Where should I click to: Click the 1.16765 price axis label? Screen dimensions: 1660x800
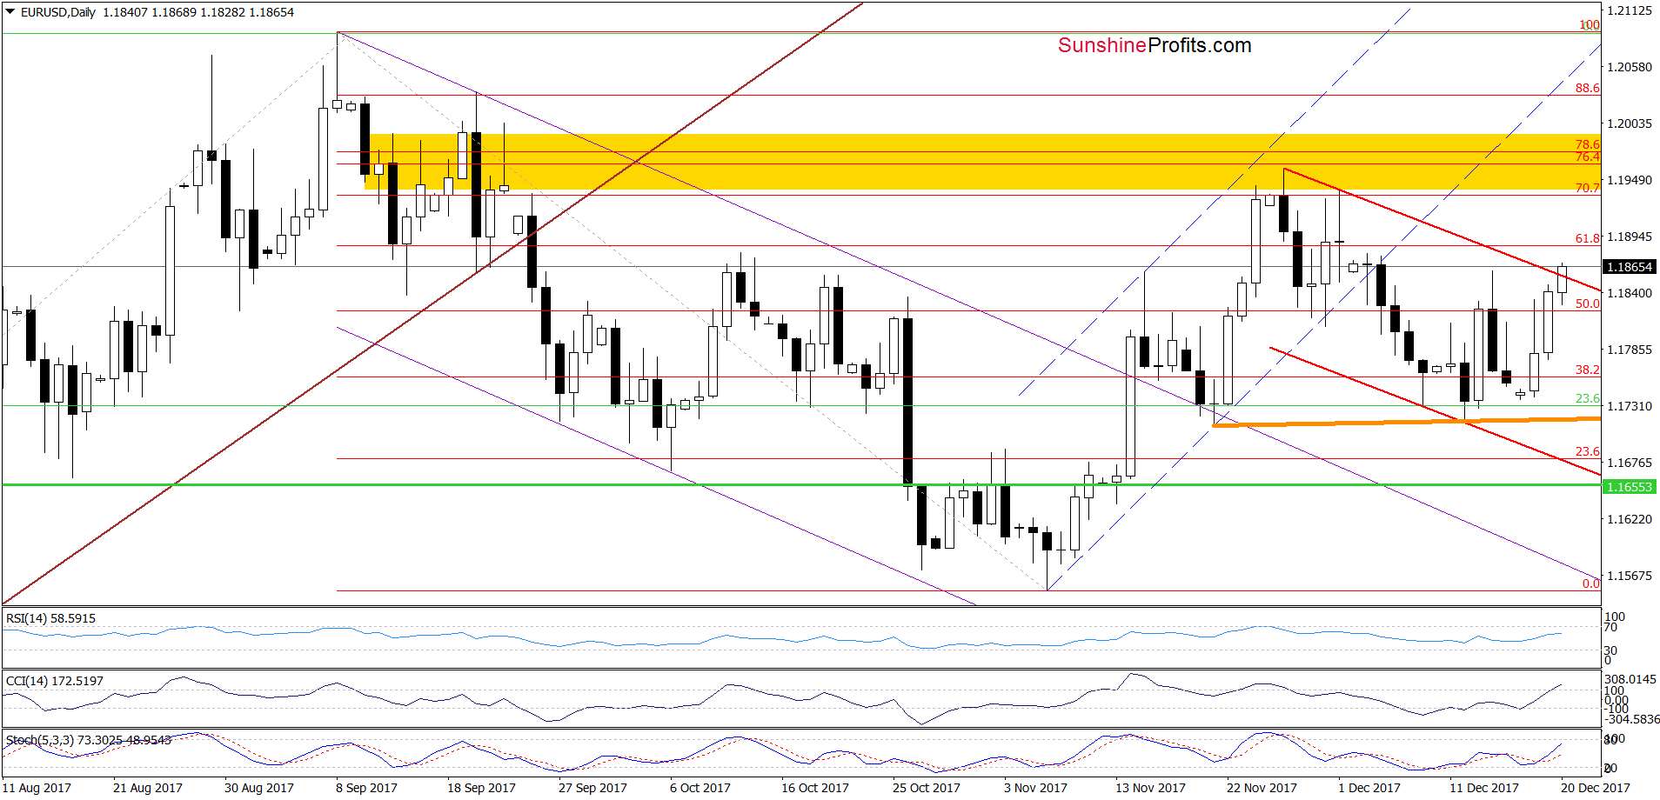pos(1630,463)
